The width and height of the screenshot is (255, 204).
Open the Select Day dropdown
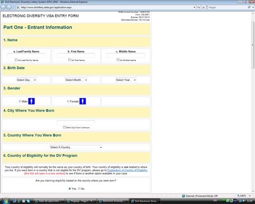click(x=26, y=80)
